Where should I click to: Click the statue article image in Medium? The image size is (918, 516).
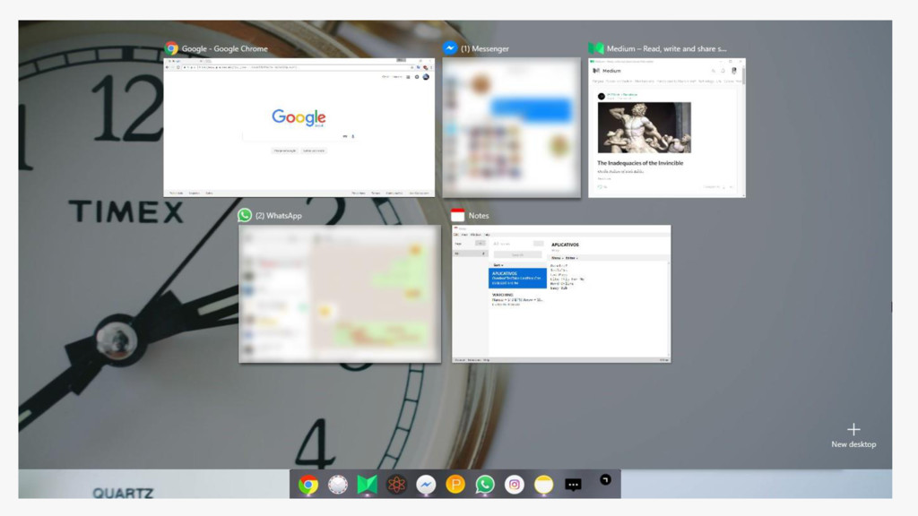[644, 127]
